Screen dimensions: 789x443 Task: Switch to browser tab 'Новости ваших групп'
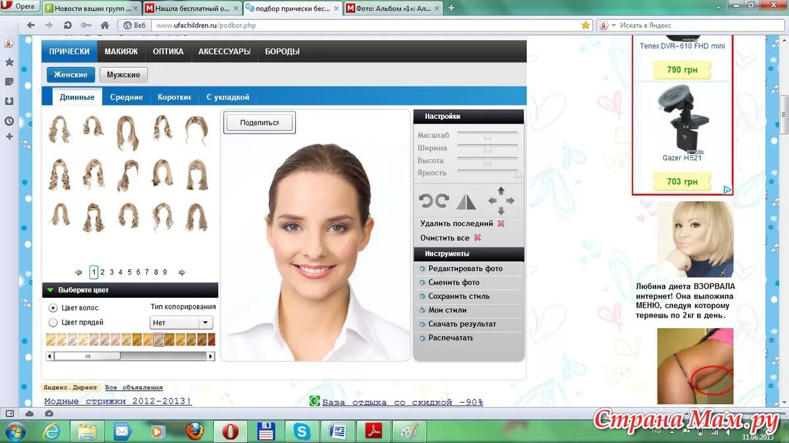tap(92, 8)
